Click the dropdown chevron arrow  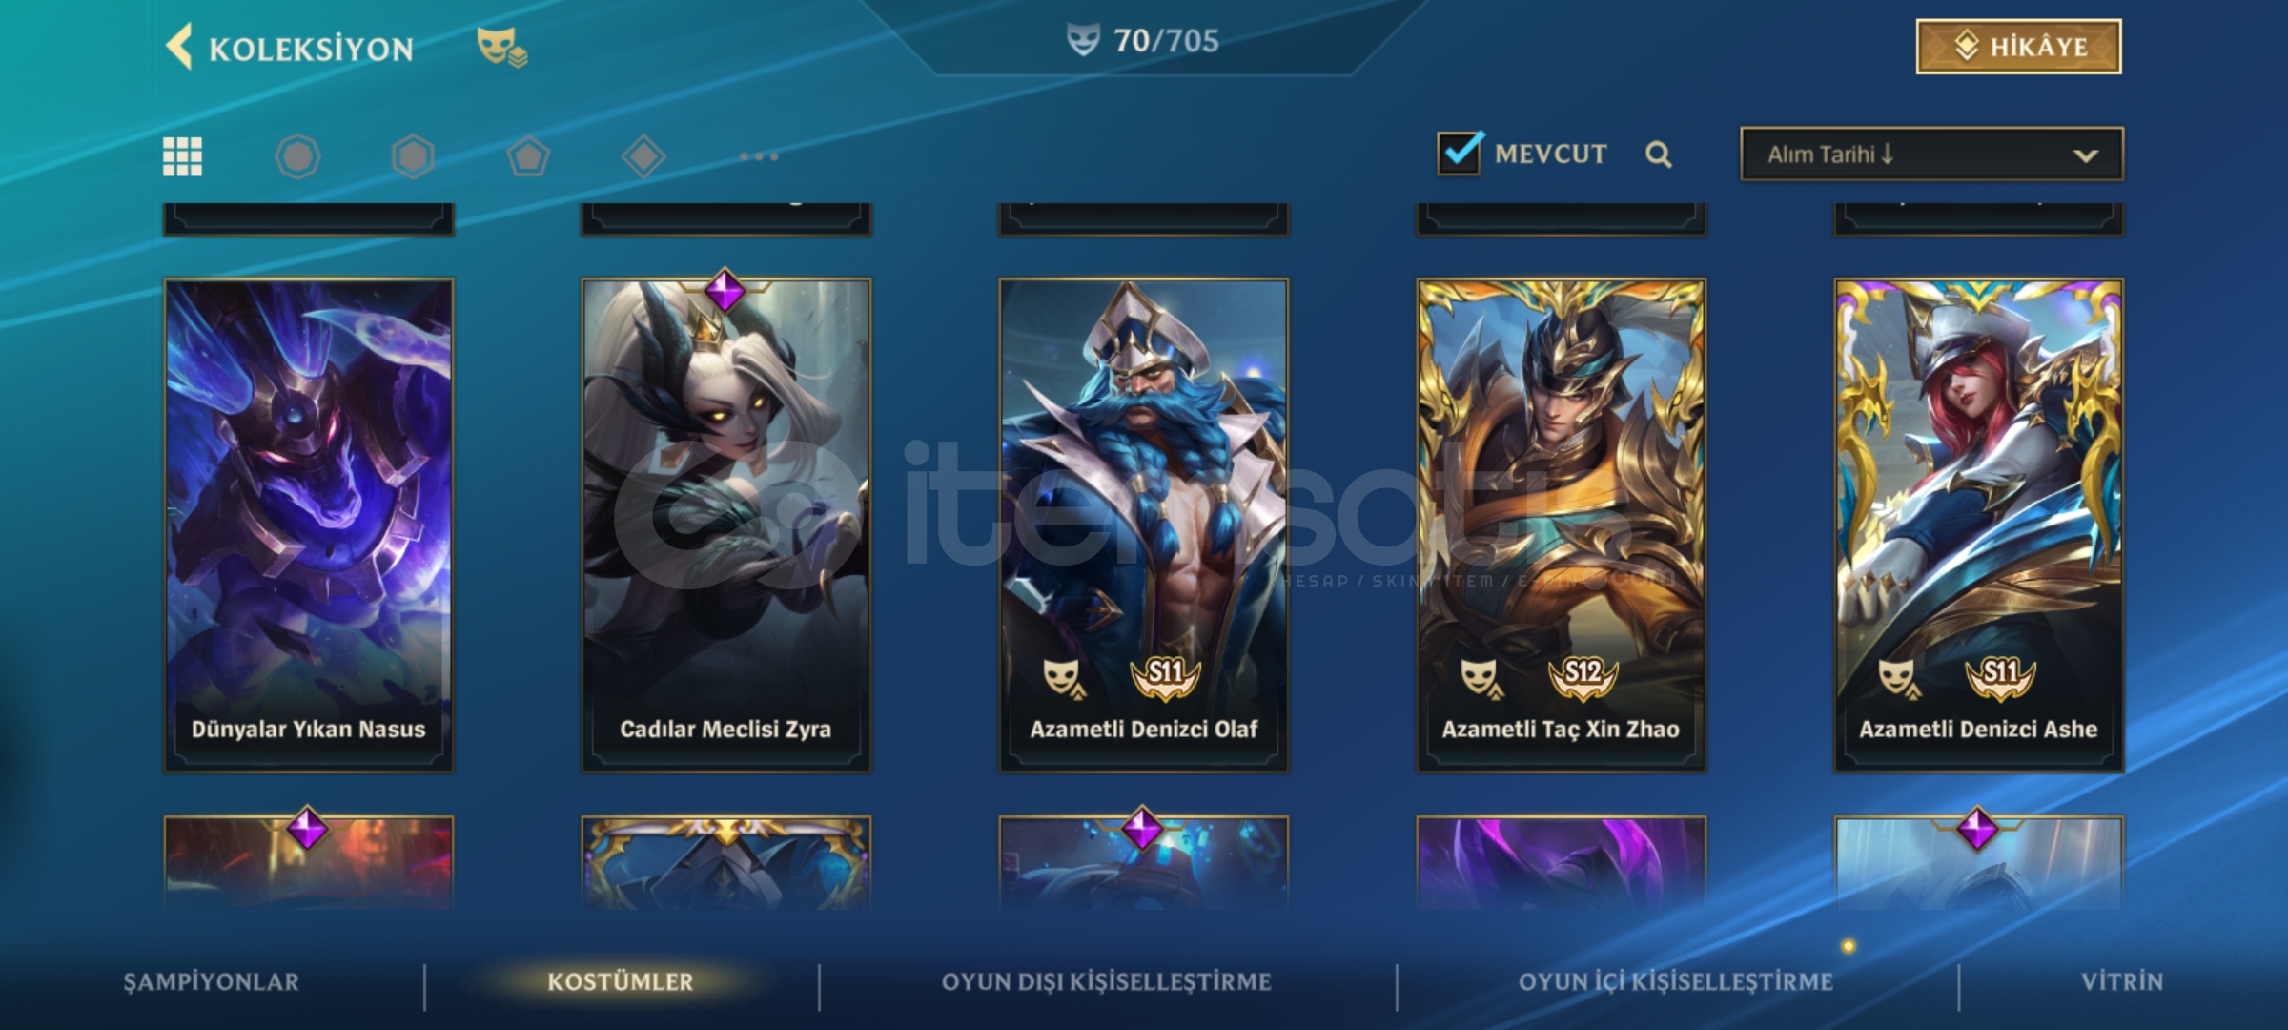(2085, 155)
